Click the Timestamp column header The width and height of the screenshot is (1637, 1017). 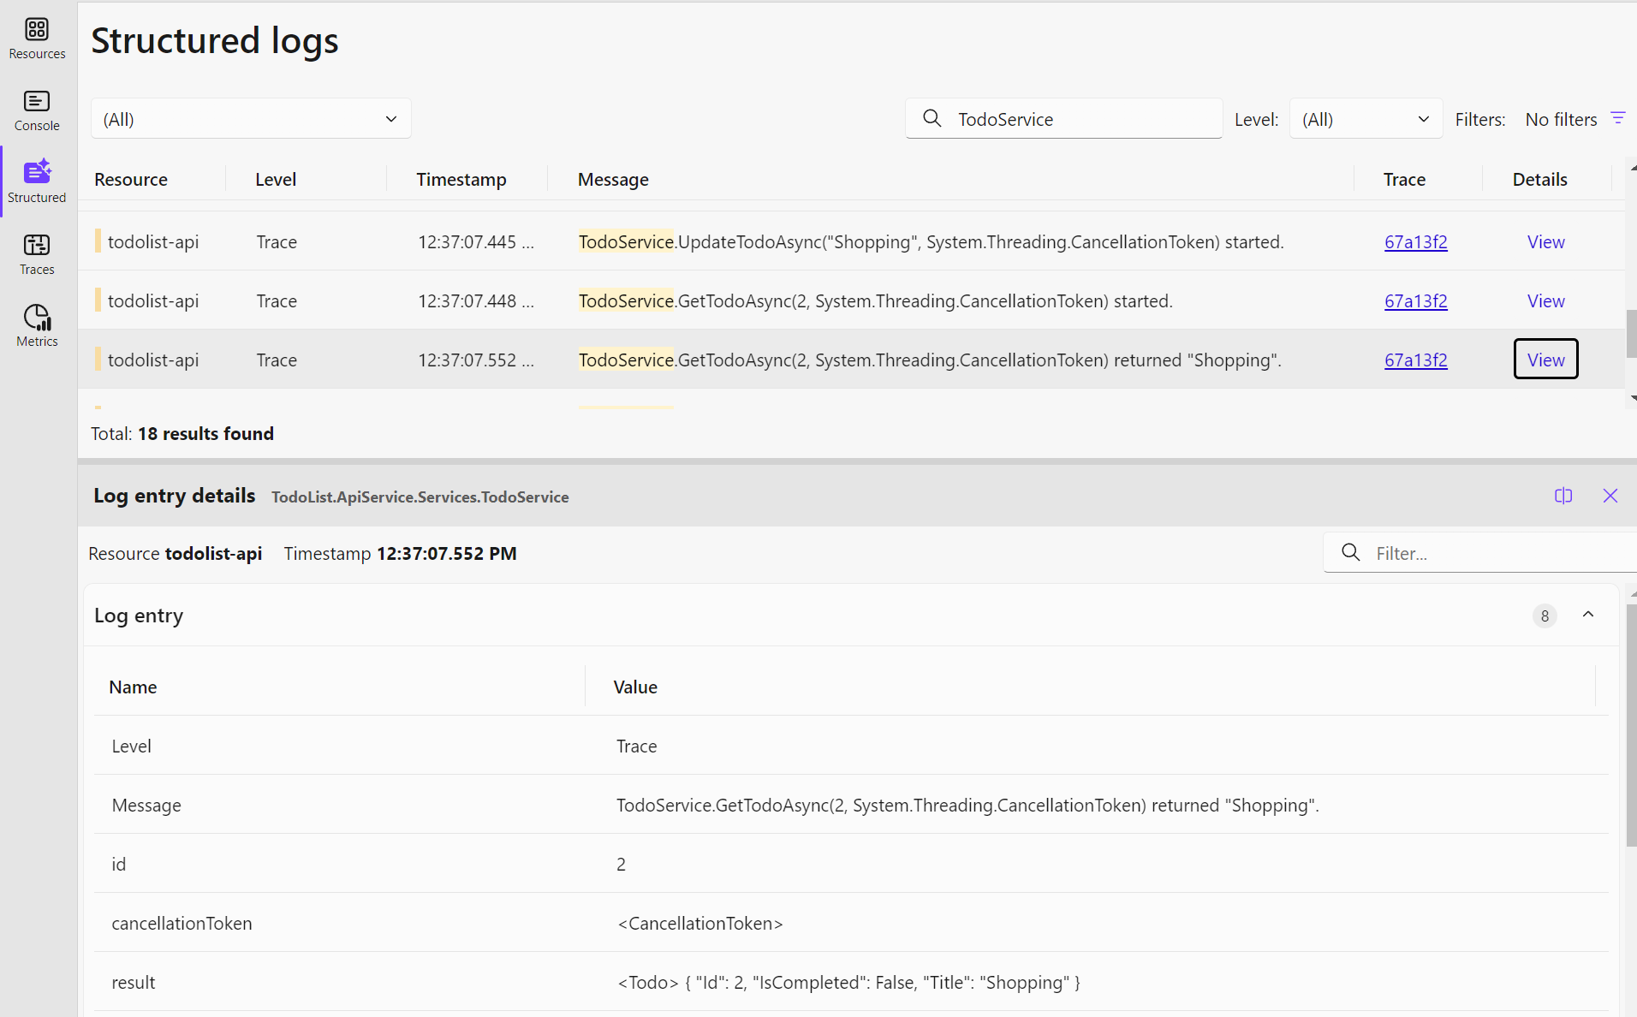[461, 180]
